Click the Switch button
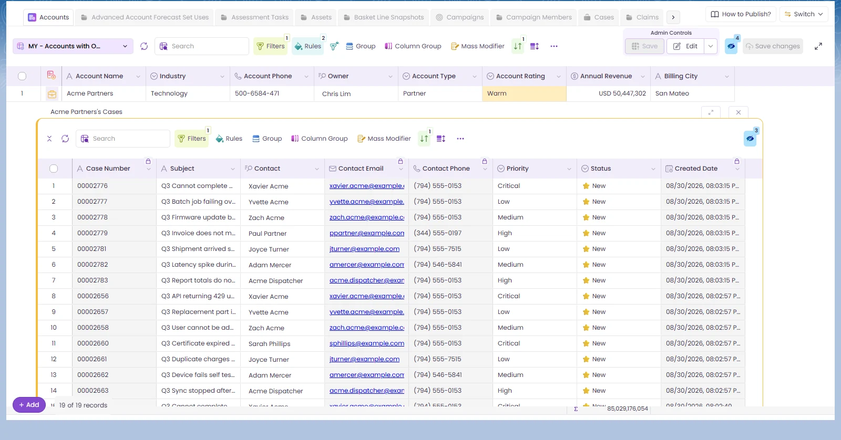This screenshot has height=440, width=841. coord(804,14)
